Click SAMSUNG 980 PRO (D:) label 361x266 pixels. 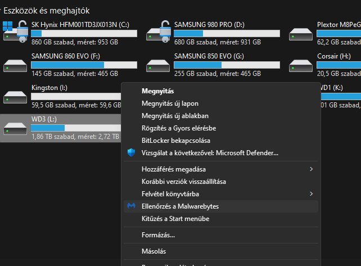tap(209, 25)
